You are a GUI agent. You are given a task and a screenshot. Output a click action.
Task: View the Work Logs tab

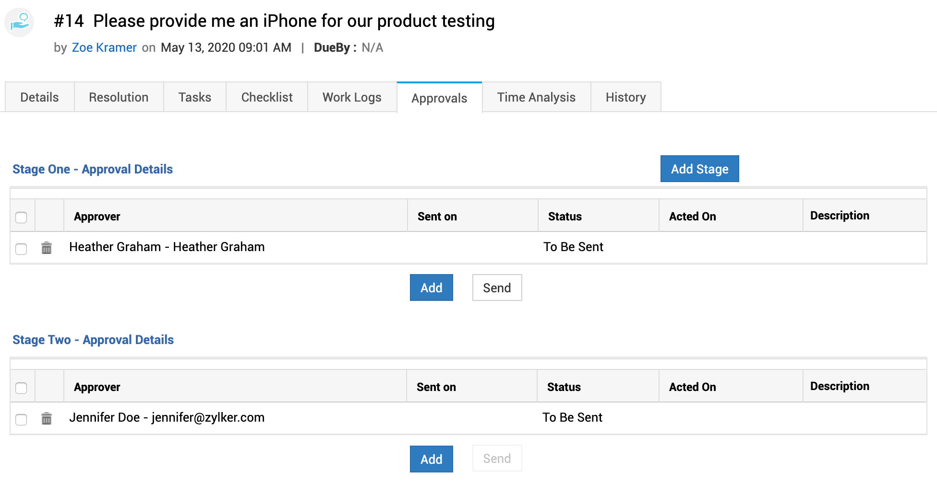click(352, 97)
